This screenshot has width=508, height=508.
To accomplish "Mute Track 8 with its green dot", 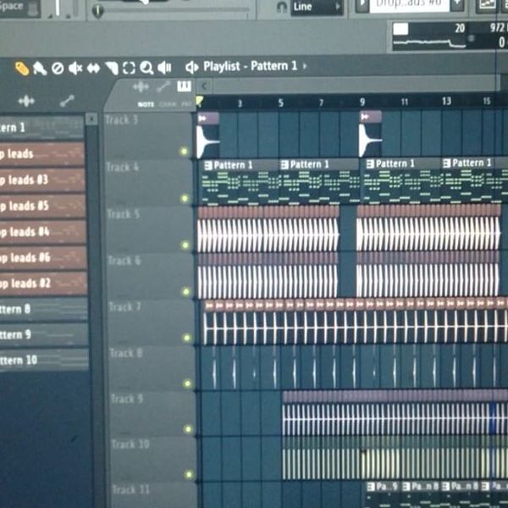I will [x=187, y=384].
